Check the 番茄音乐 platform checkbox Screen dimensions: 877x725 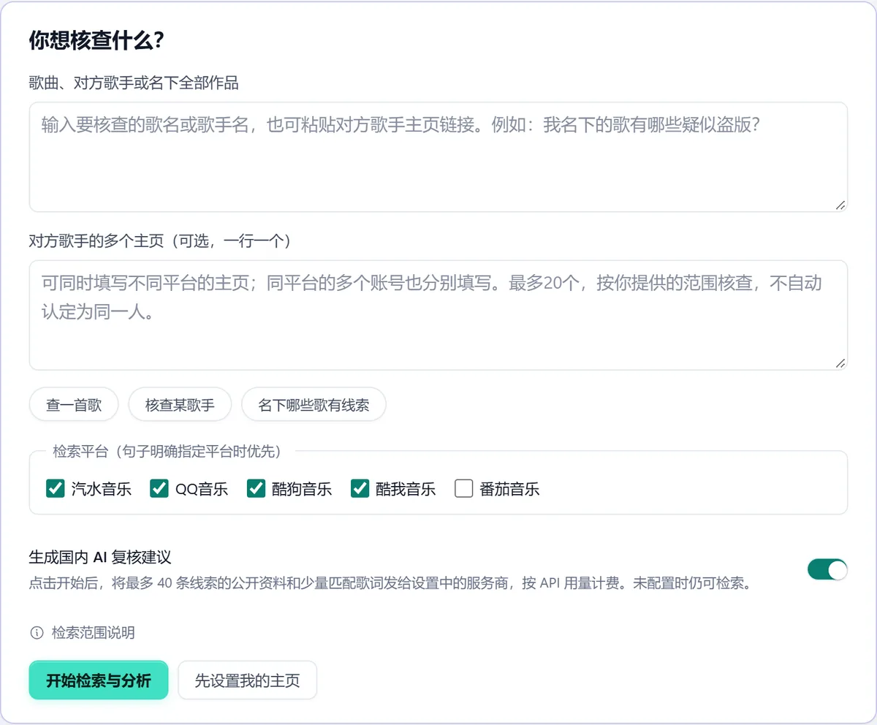click(463, 488)
